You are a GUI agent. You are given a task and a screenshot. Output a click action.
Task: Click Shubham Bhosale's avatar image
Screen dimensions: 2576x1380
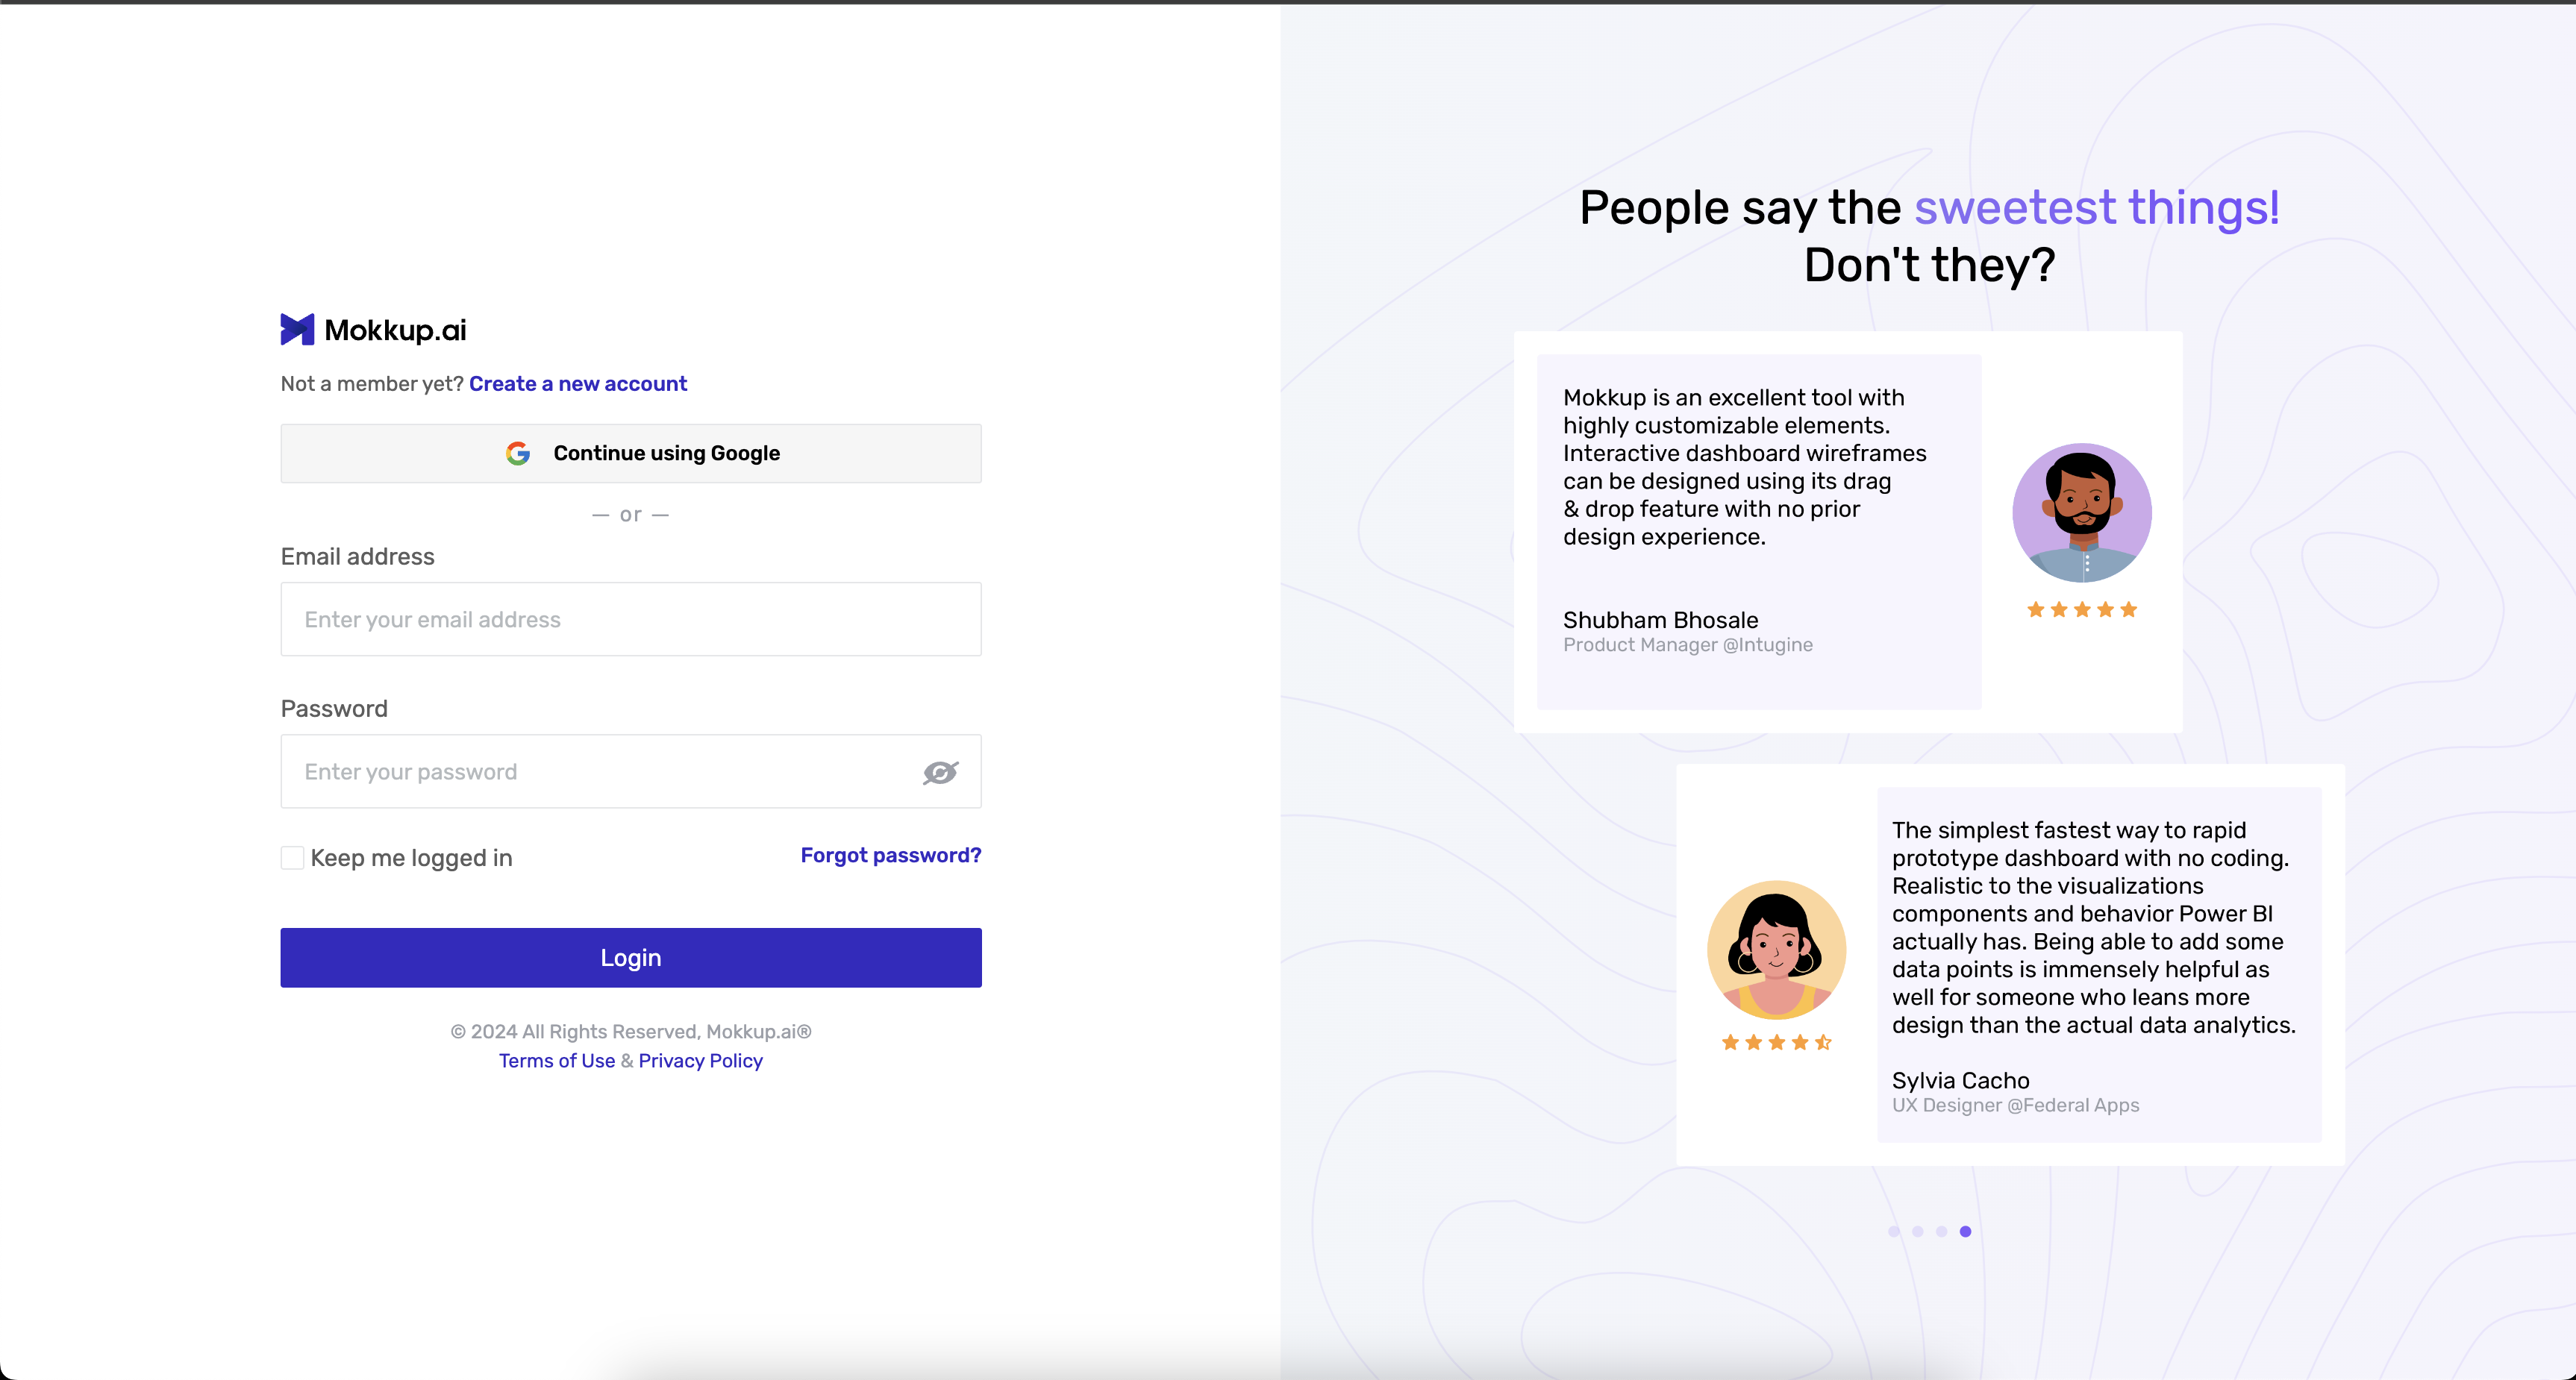pyautogui.click(x=2082, y=512)
